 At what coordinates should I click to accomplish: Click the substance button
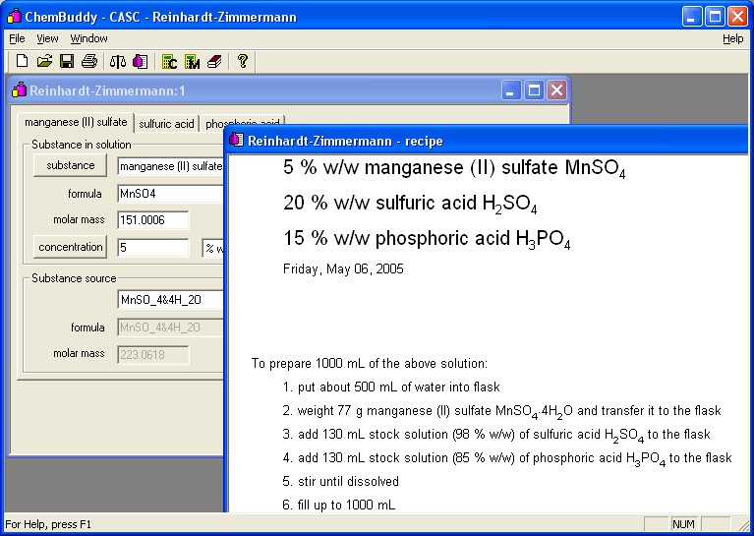tap(70, 165)
